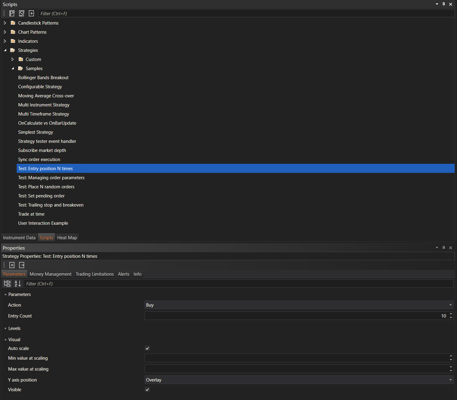Image resolution: width=457 pixels, height=400 pixels.
Task: Open the Heat Map tab
Action: [x=67, y=238]
